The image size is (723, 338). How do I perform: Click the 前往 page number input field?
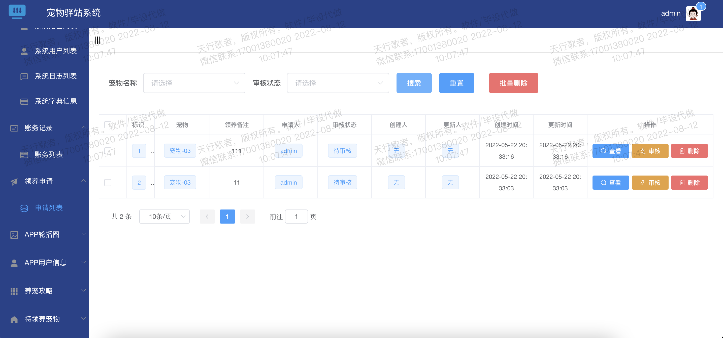(x=297, y=216)
